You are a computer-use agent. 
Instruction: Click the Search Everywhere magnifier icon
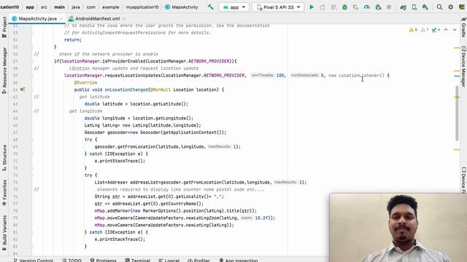click(x=439, y=7)
